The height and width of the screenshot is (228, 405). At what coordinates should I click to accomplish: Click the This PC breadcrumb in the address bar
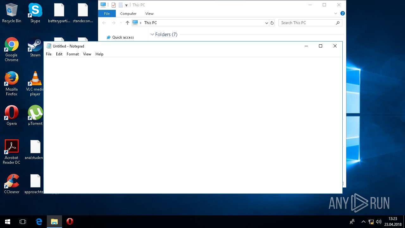[x=150, y=23]
